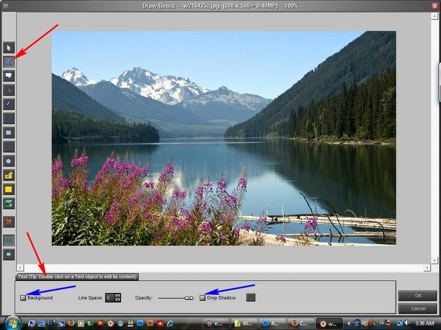Click the horizontal scrollbar right arrow
Viewport: 441px width, 330px height.
tap(427, 267)
